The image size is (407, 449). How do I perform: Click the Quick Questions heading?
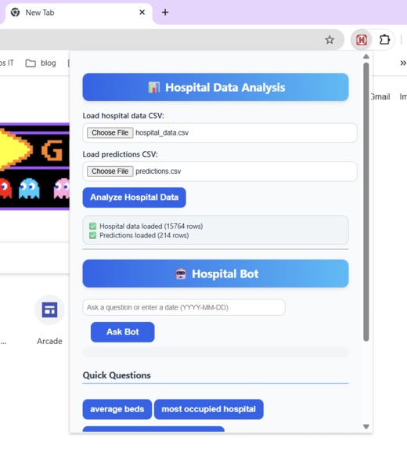[117, 375]
